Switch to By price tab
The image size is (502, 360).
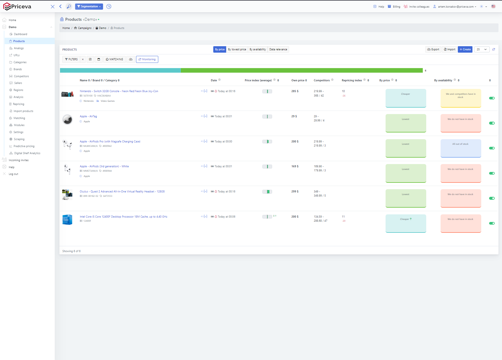(220, 49)
